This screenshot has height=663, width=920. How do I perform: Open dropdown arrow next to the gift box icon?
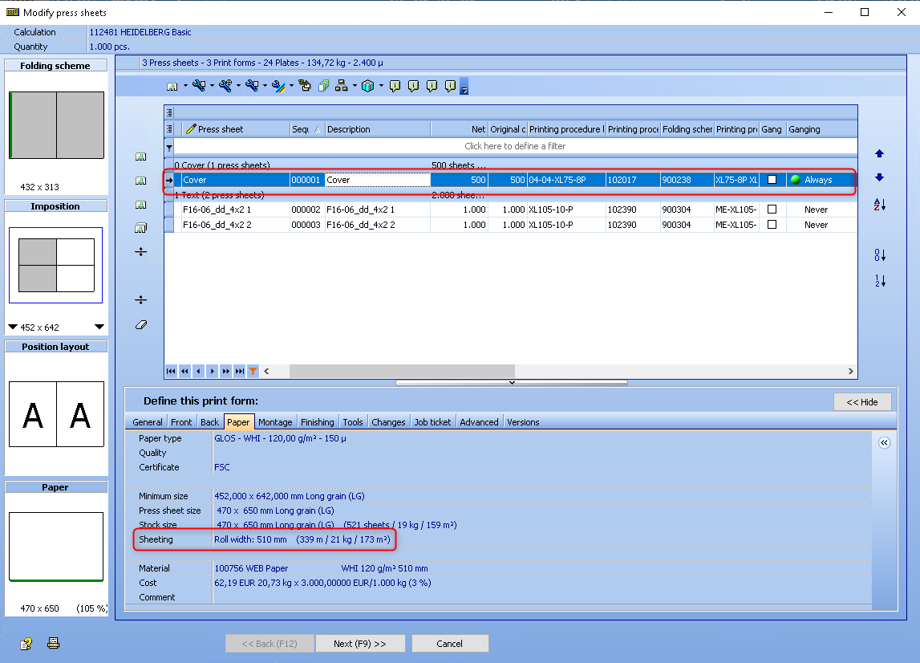click(x=381, y=86)
